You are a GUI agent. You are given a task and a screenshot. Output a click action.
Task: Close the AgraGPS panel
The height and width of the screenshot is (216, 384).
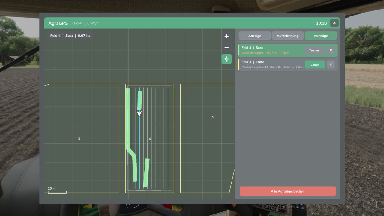[x=334, y=23]
